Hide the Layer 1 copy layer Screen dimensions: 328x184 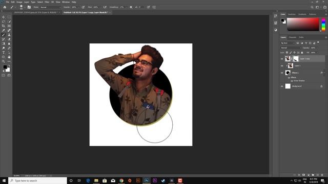tap(282, 59)
